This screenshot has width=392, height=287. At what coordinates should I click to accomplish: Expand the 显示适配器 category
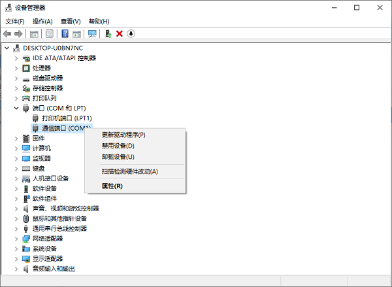point(16,258)
